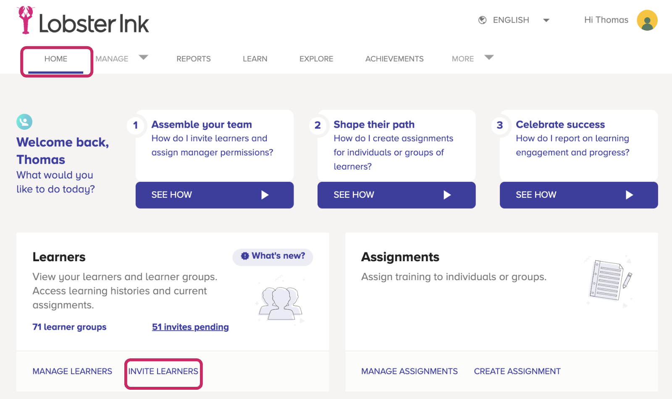672x399 pixels.
Task: Click SEE HOW under Shape their path
Action: tap(396, 195)
